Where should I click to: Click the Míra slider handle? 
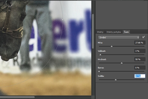112,46
